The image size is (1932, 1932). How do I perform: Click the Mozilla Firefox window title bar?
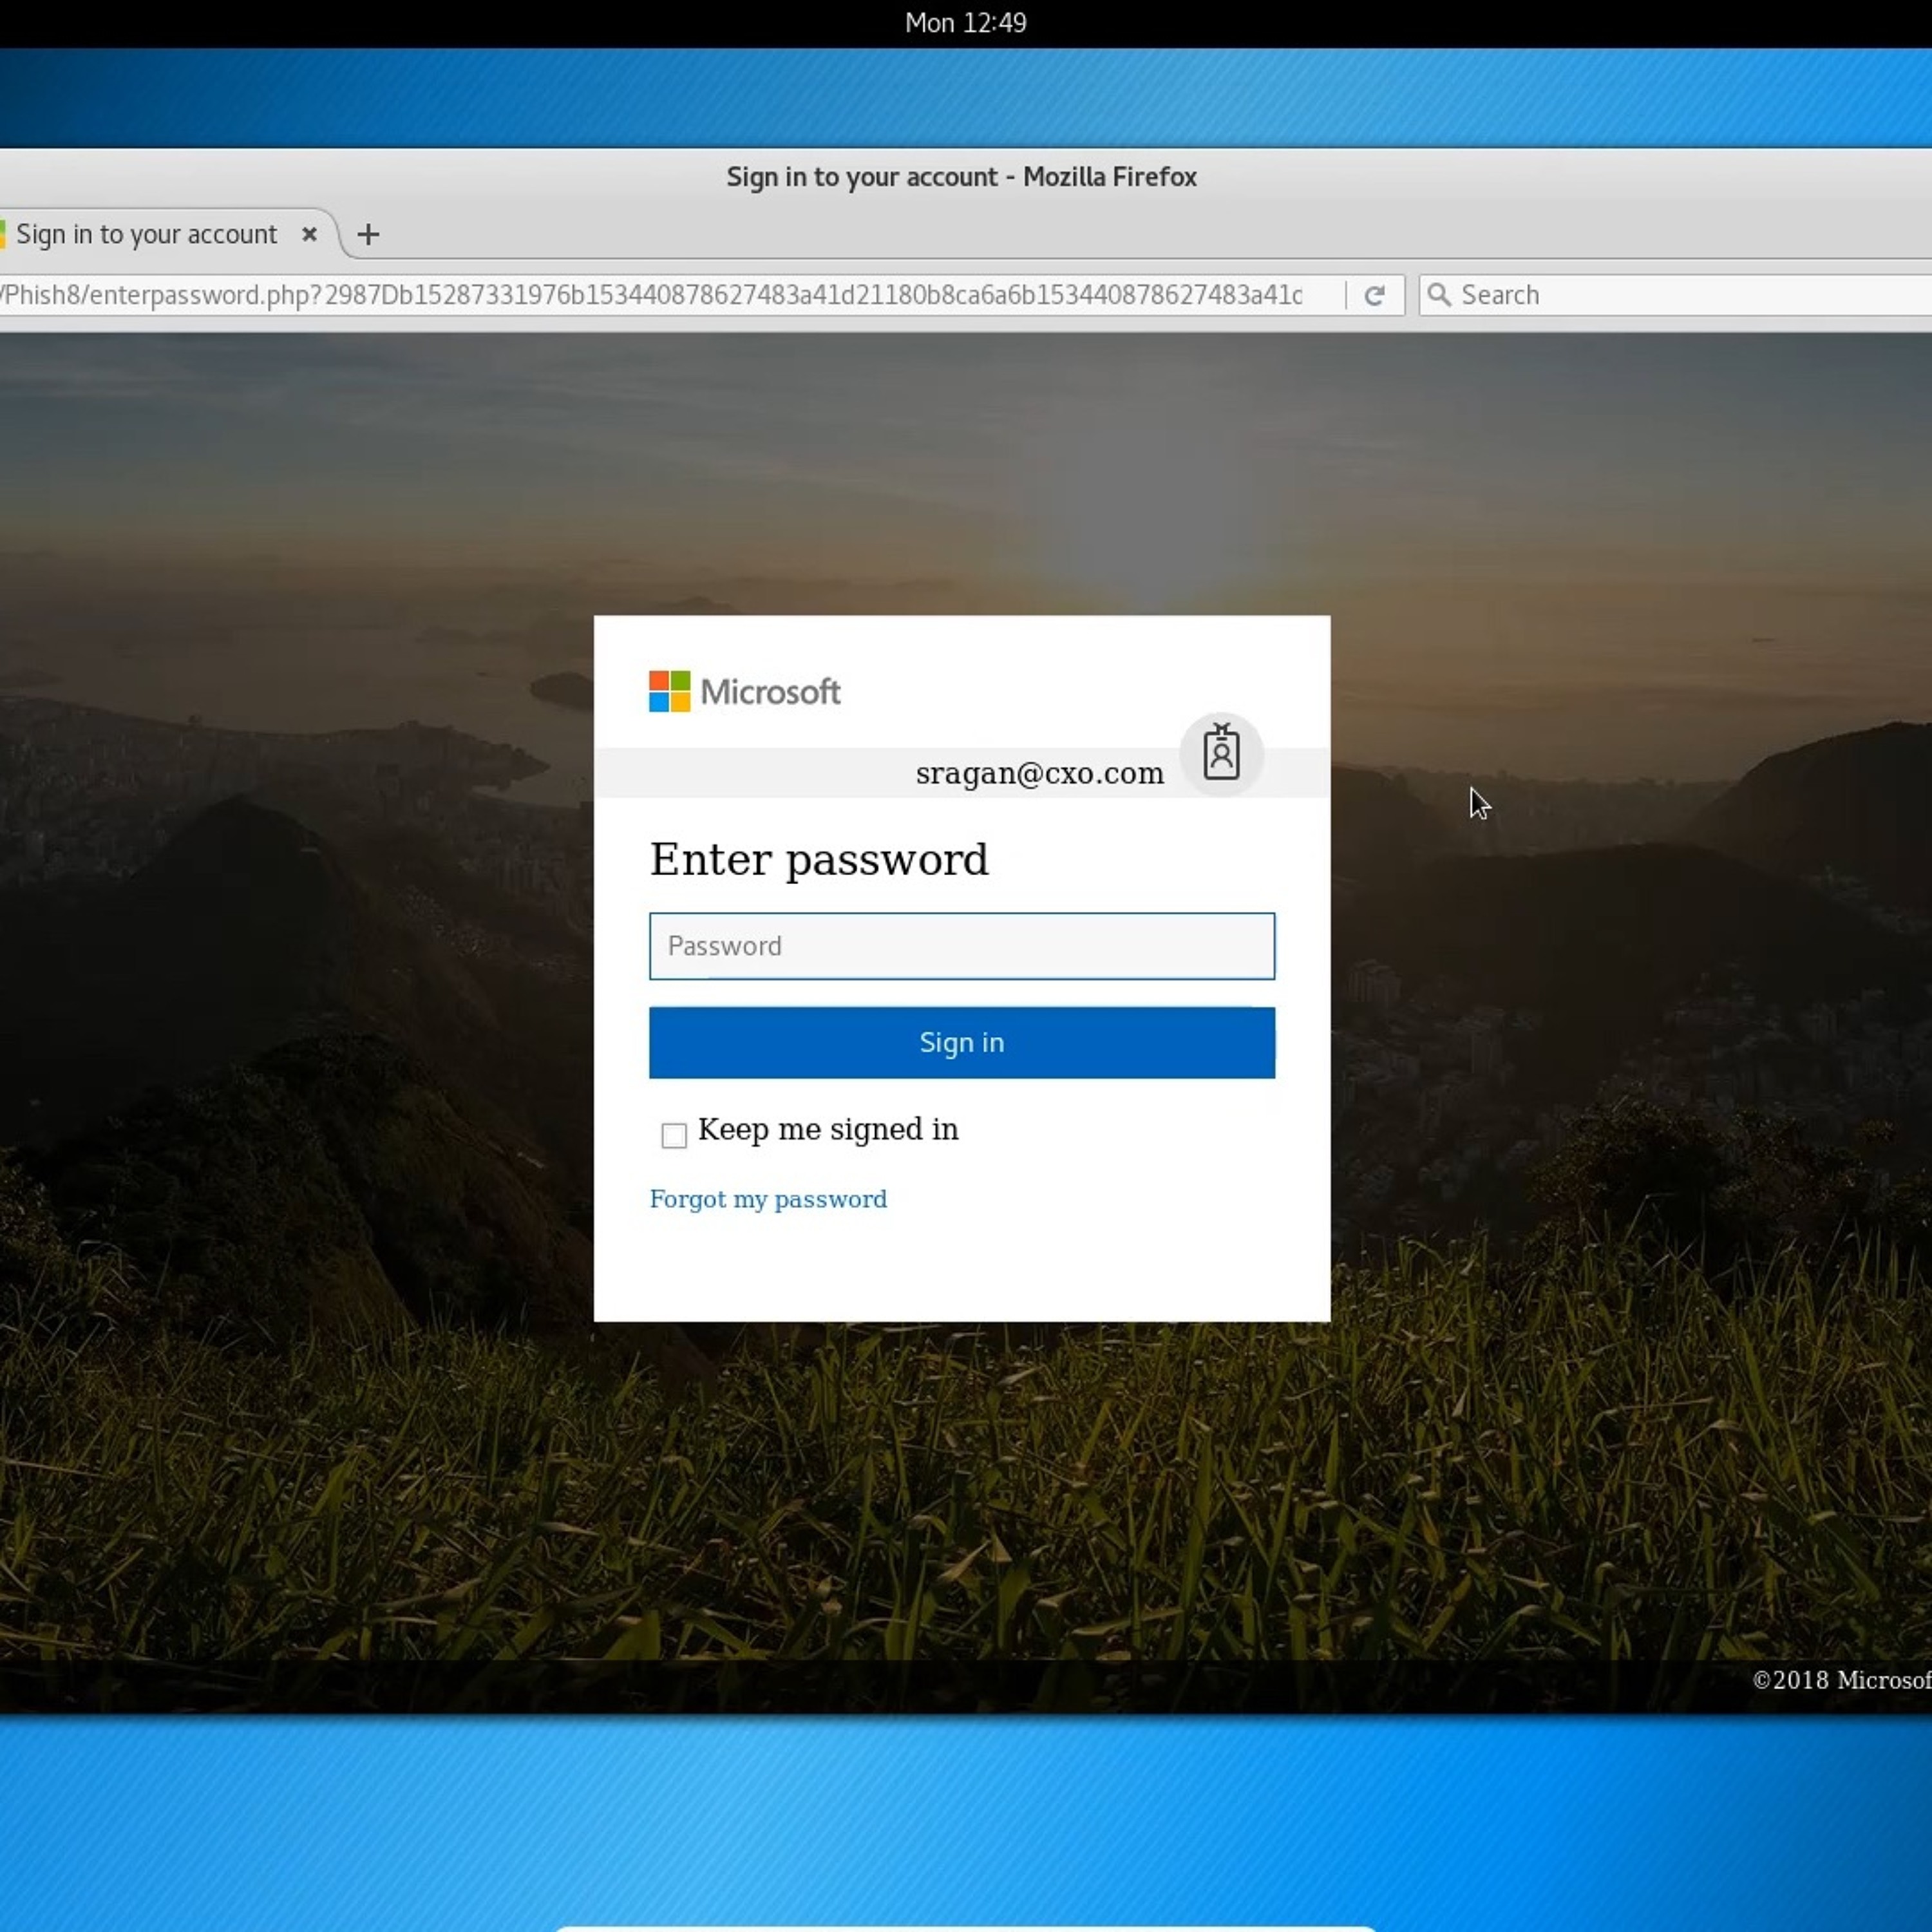[961, 177]
